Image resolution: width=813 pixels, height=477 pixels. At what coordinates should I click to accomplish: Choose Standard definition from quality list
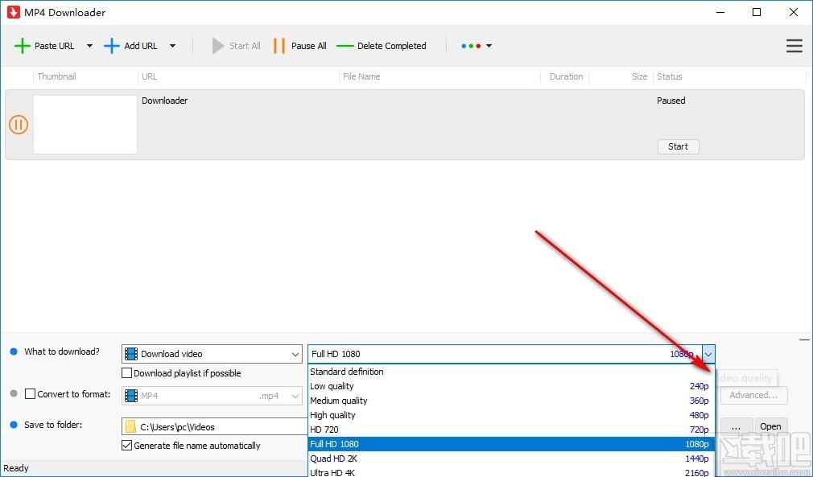(x=511, y=372)
